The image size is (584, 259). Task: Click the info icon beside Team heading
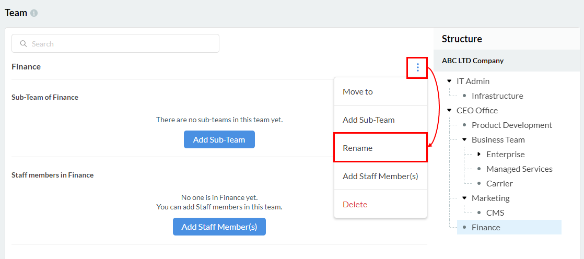point(34,13)
